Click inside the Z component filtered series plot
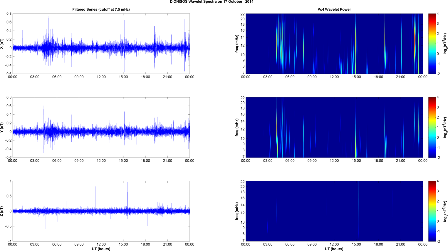448x251 pixels. point(101,211)
